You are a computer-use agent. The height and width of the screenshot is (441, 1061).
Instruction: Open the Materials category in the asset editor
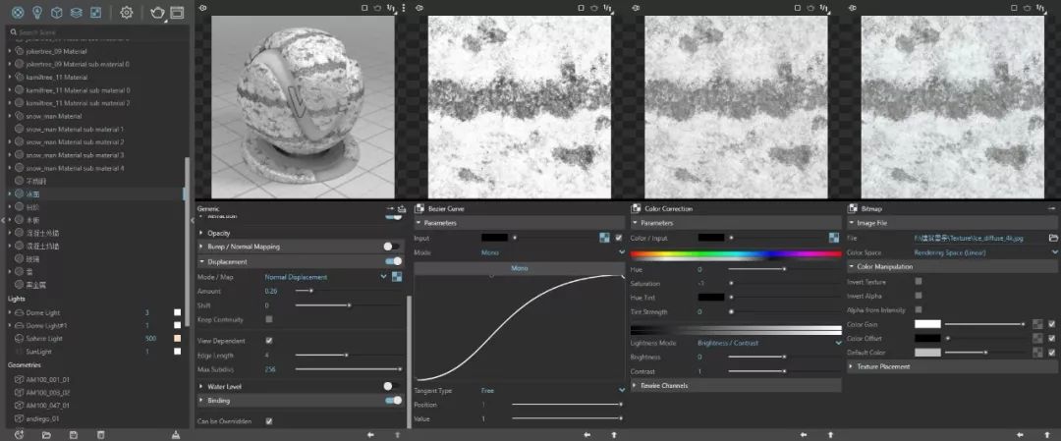click(16, 12)
